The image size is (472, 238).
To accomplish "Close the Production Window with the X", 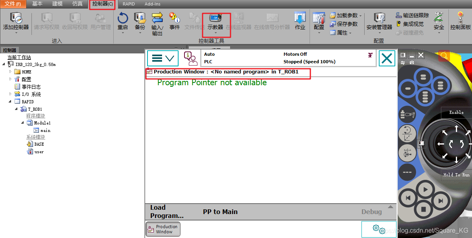I will (387, 59).
